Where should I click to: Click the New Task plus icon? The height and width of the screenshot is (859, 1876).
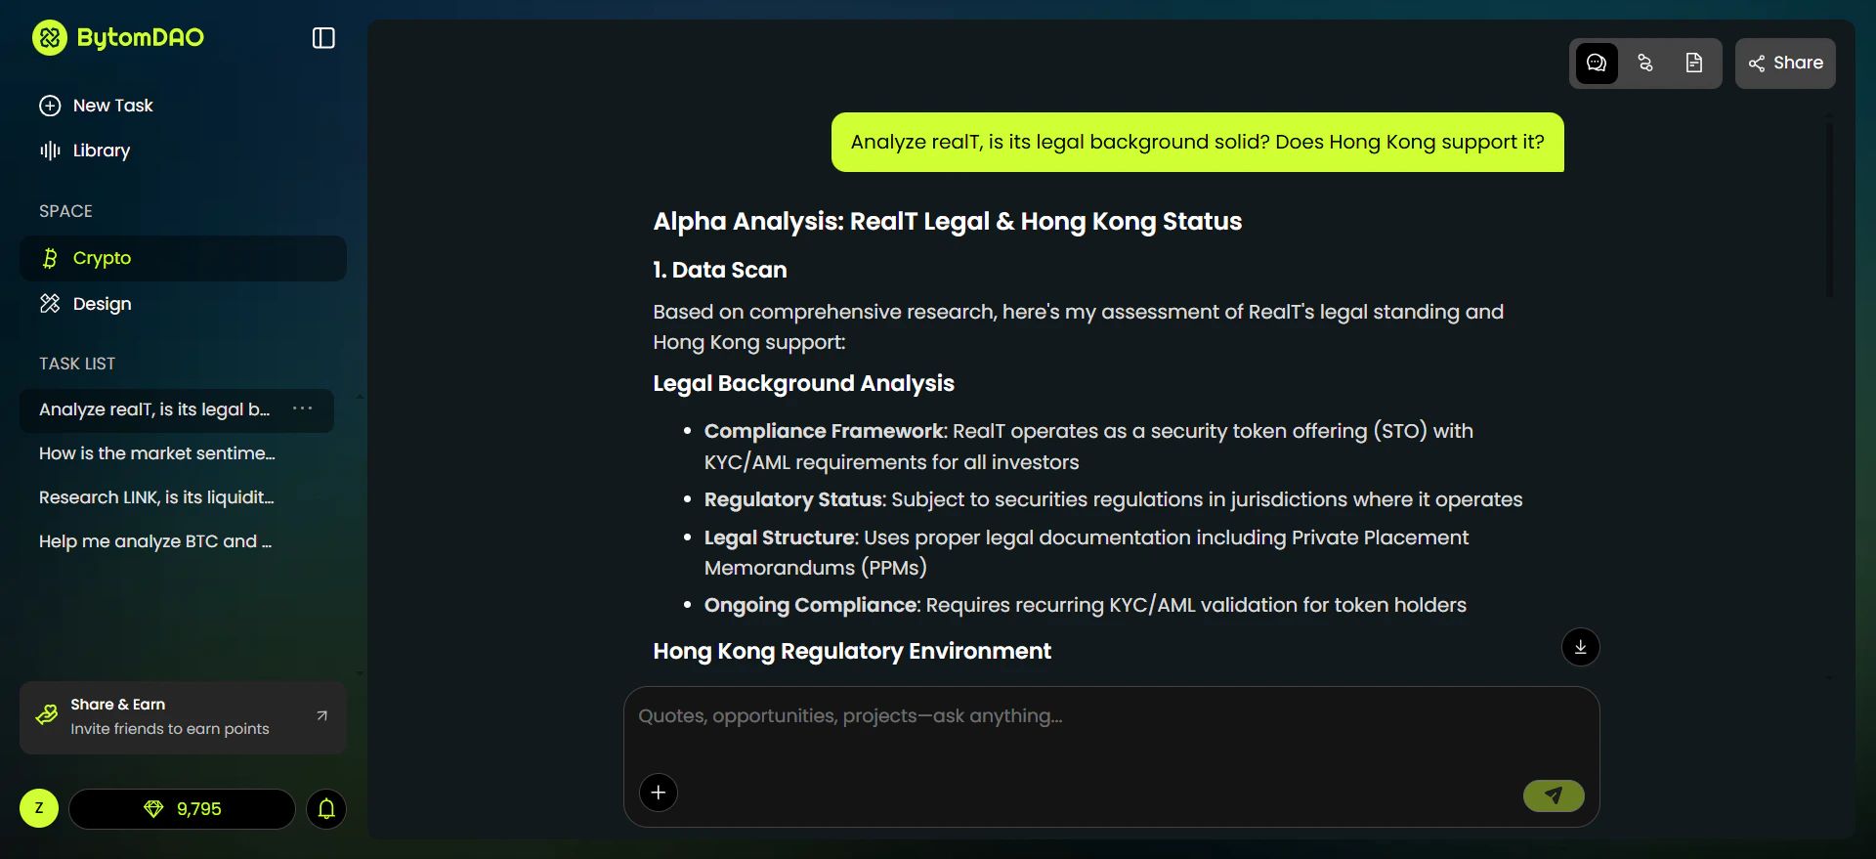coord(50,106)
